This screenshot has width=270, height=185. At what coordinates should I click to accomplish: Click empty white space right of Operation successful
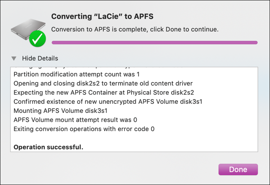pyautogui.click(x=171, y=147)
